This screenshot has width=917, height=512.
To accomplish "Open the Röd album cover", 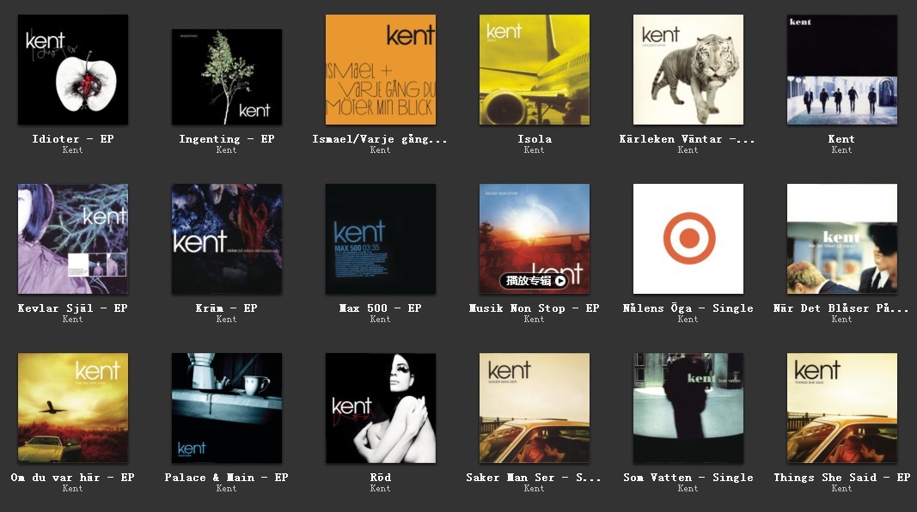I will tap(380, 408).
